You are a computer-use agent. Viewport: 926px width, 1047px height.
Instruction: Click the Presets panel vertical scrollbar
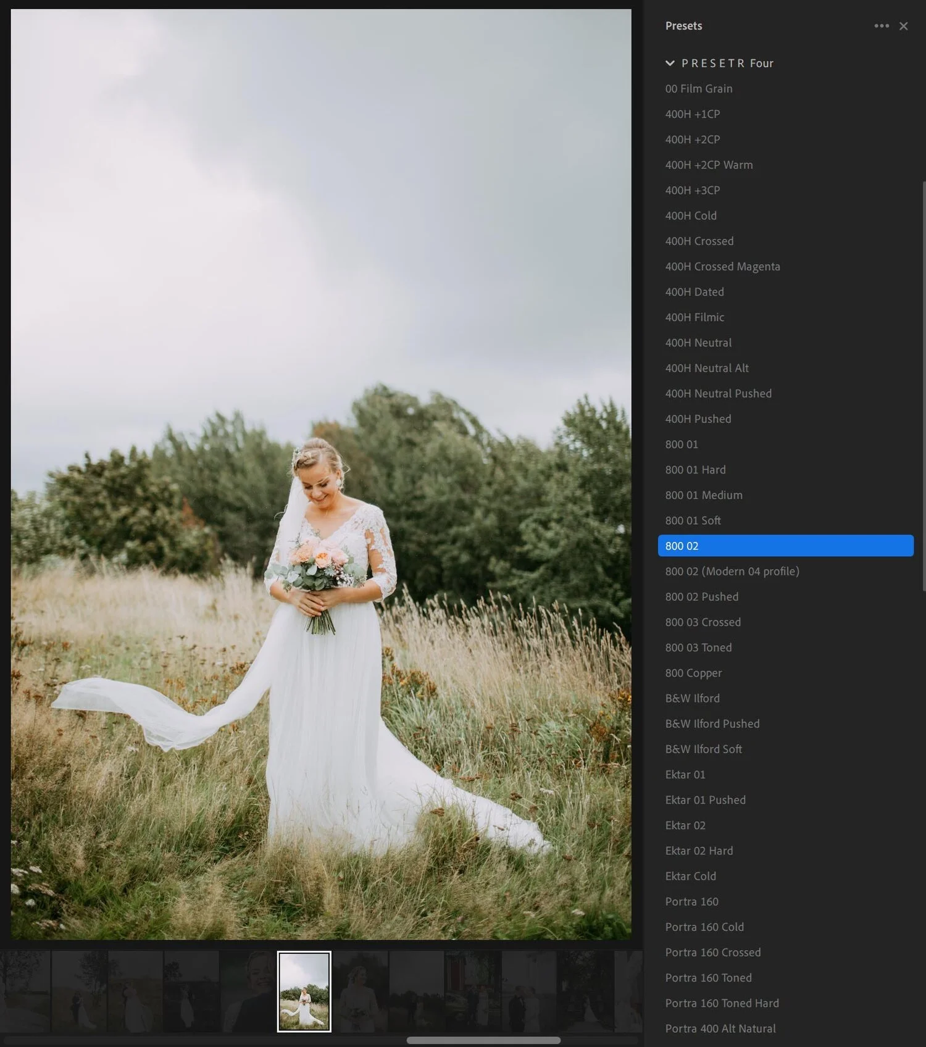(924, 386)
